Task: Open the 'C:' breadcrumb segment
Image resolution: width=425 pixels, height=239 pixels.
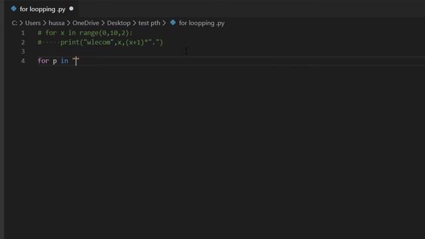Action: click(15, 23)
